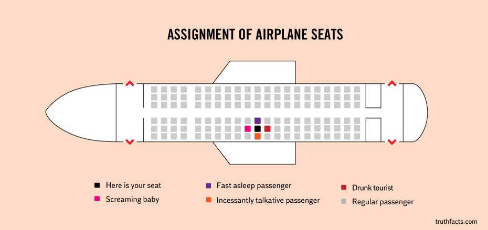This screenshot has width=488, height=230.
Task: Click the pink Screaming baby legend swatch
Action: (x=97, y=199)
